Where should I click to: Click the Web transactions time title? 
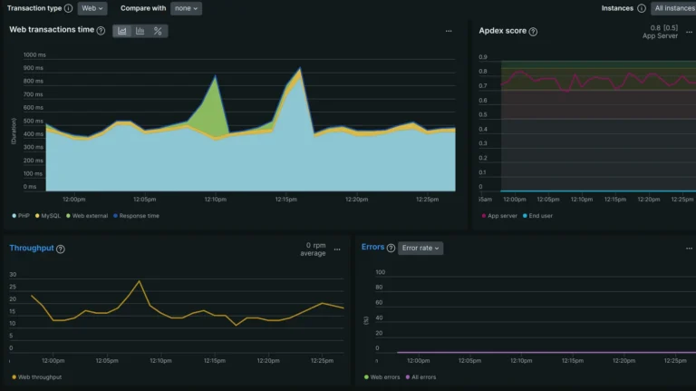click(52, 30)
